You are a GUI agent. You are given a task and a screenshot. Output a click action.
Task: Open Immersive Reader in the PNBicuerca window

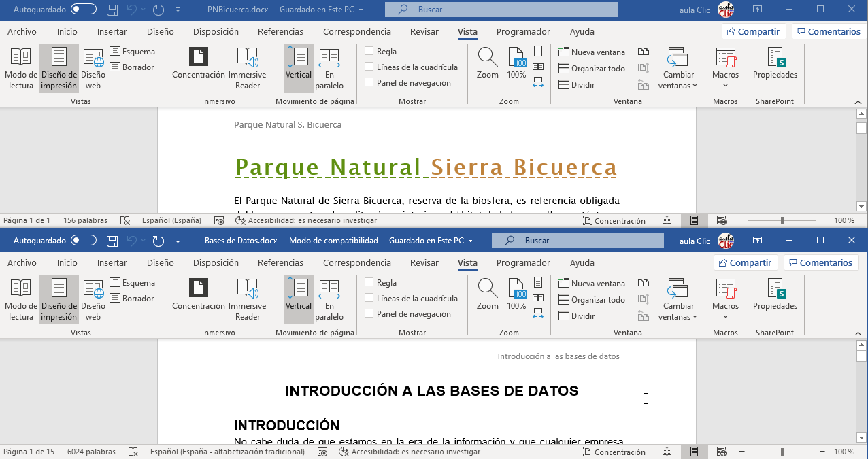(x=247, y=68)
